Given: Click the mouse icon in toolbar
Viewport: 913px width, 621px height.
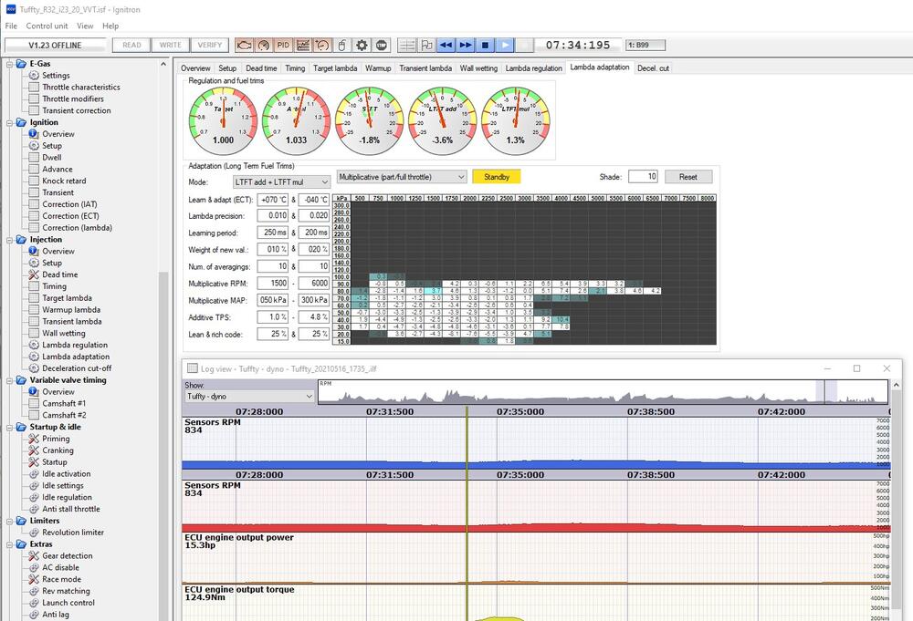Looking at the screenshot, I should [x=341, y=45].
